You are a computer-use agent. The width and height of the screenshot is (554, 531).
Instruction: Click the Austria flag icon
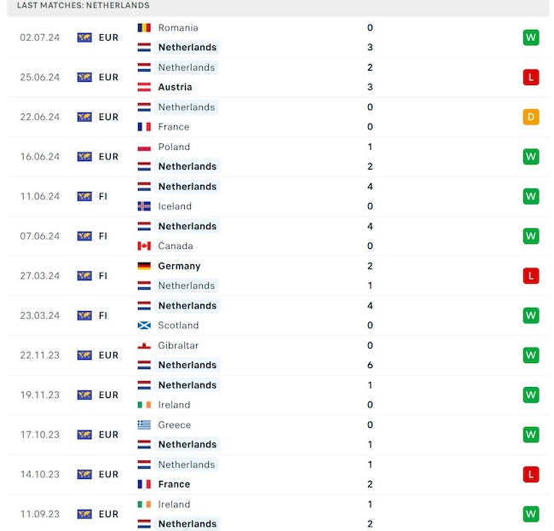144,87
